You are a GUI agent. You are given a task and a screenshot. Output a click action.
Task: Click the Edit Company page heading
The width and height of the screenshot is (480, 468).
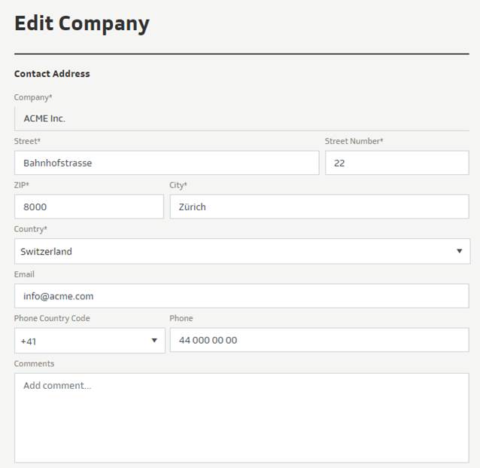tap(82, 23)
